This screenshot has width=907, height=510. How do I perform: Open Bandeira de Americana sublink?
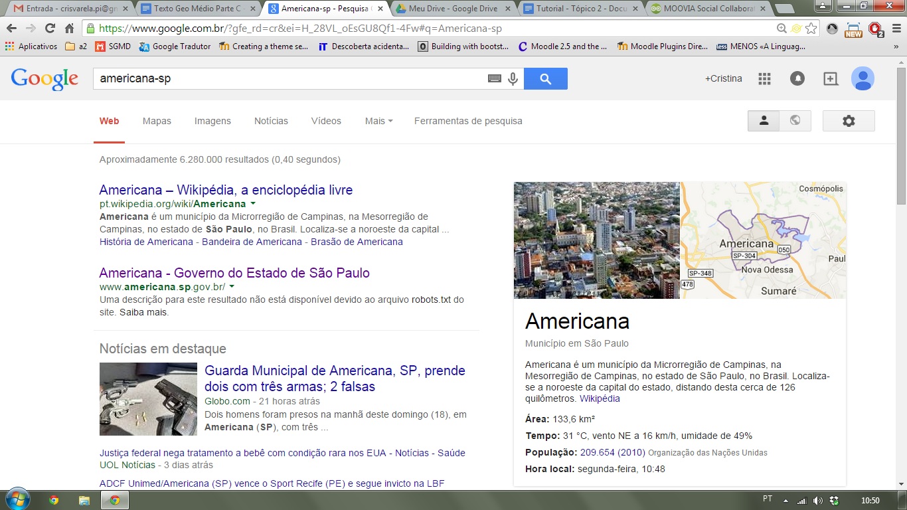pos(252,242)
